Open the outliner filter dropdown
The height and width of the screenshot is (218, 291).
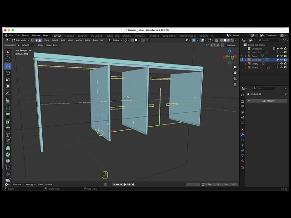[x=285, y=40]
